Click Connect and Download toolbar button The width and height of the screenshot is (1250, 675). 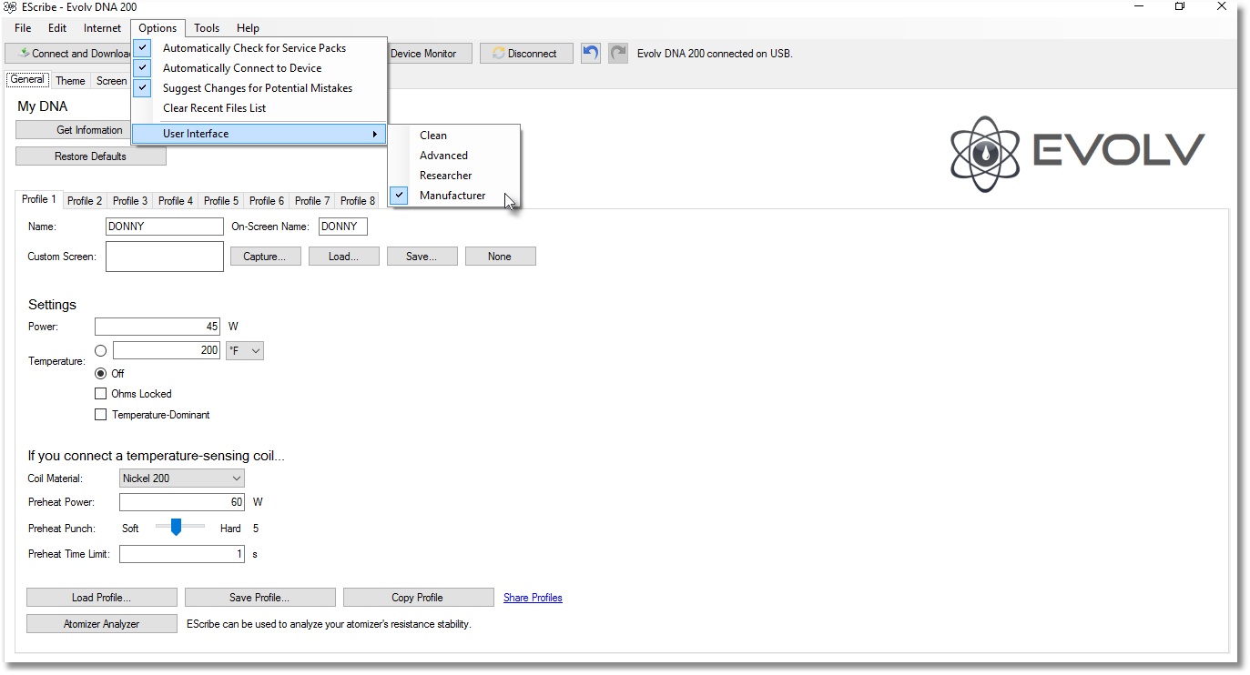(x=73, y=54)
